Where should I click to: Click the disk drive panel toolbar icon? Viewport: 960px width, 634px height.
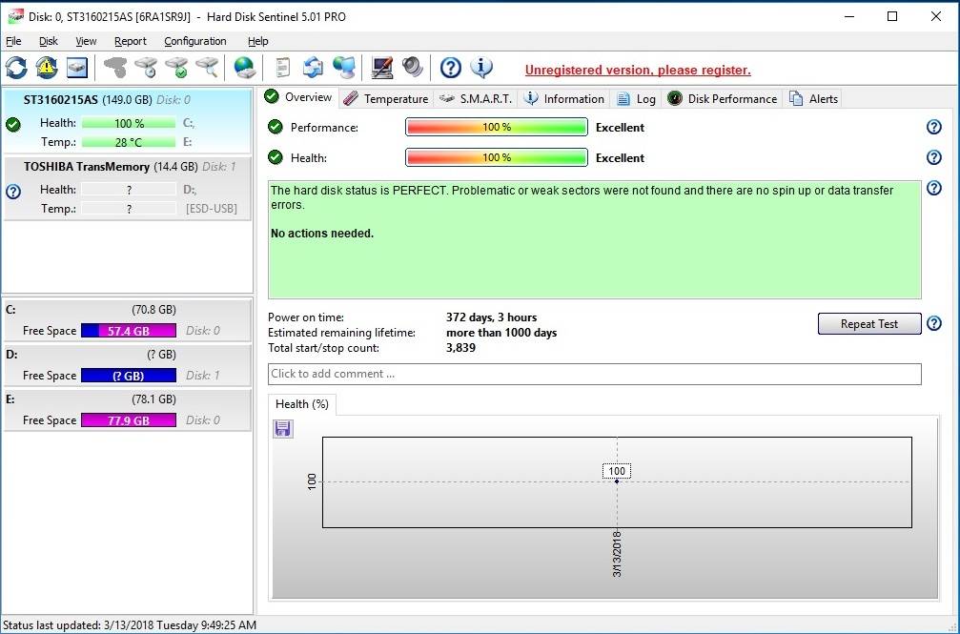point(77,68)
